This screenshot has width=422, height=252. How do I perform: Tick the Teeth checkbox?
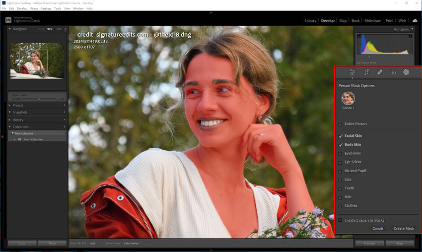(340, 189)
